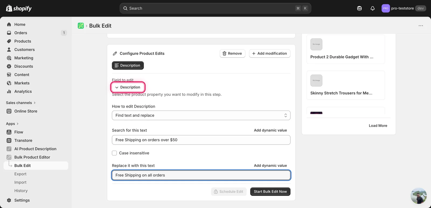Open the Discounts section
The image size is (431, 208).
[x=24, y=66]
